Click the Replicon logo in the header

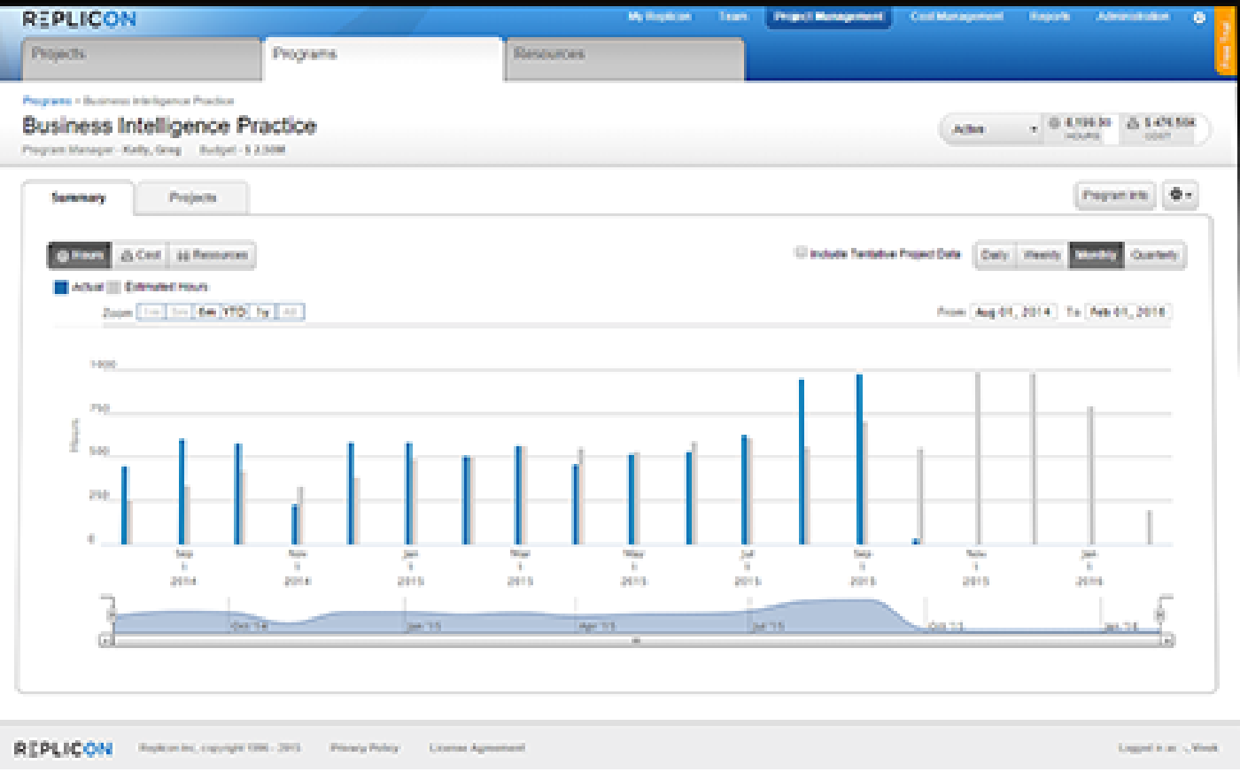click(79, 19)
